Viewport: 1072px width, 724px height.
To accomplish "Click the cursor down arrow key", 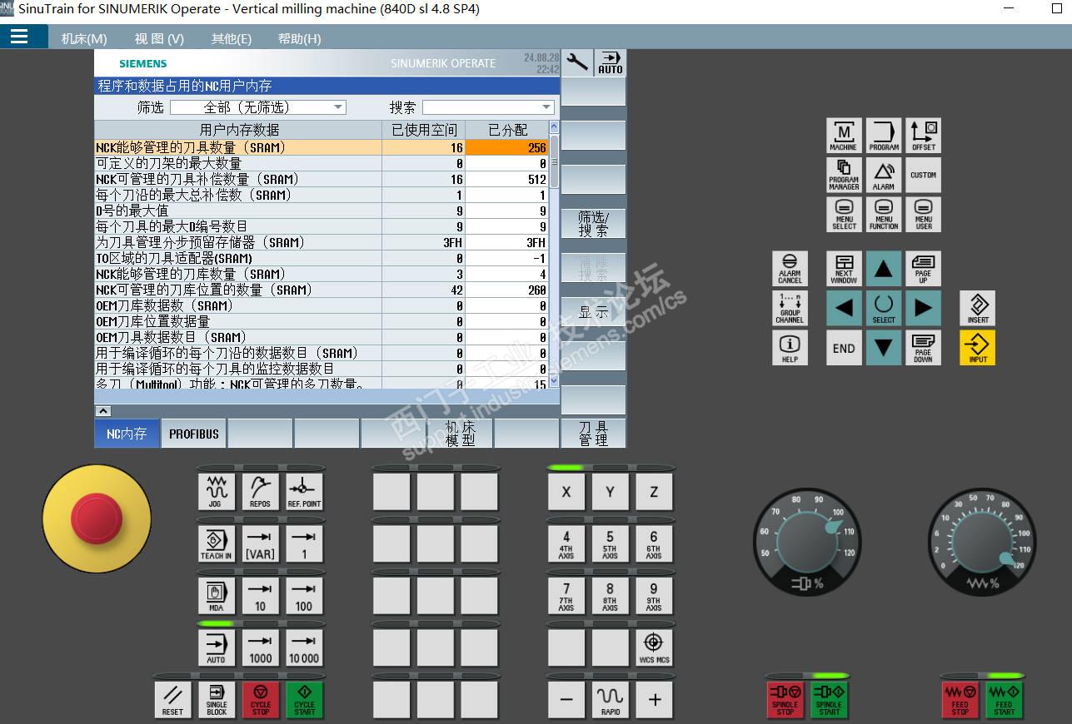I will point(884,348).
